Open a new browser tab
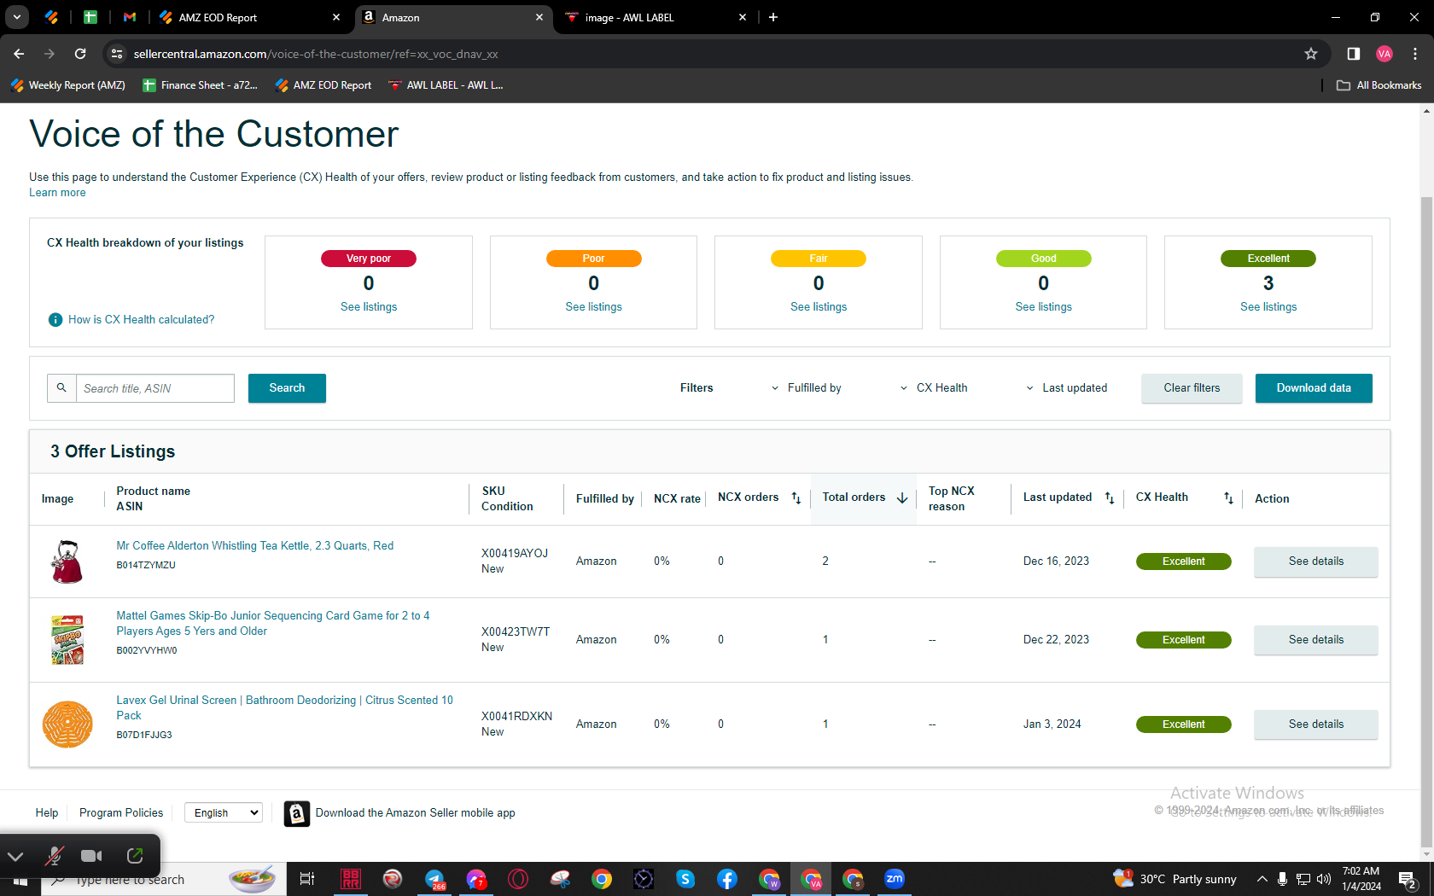 [773, 17]
